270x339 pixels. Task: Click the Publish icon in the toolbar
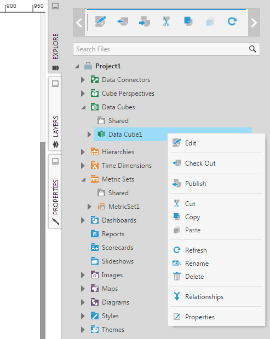pyautogui.click(x=145, y=21)
